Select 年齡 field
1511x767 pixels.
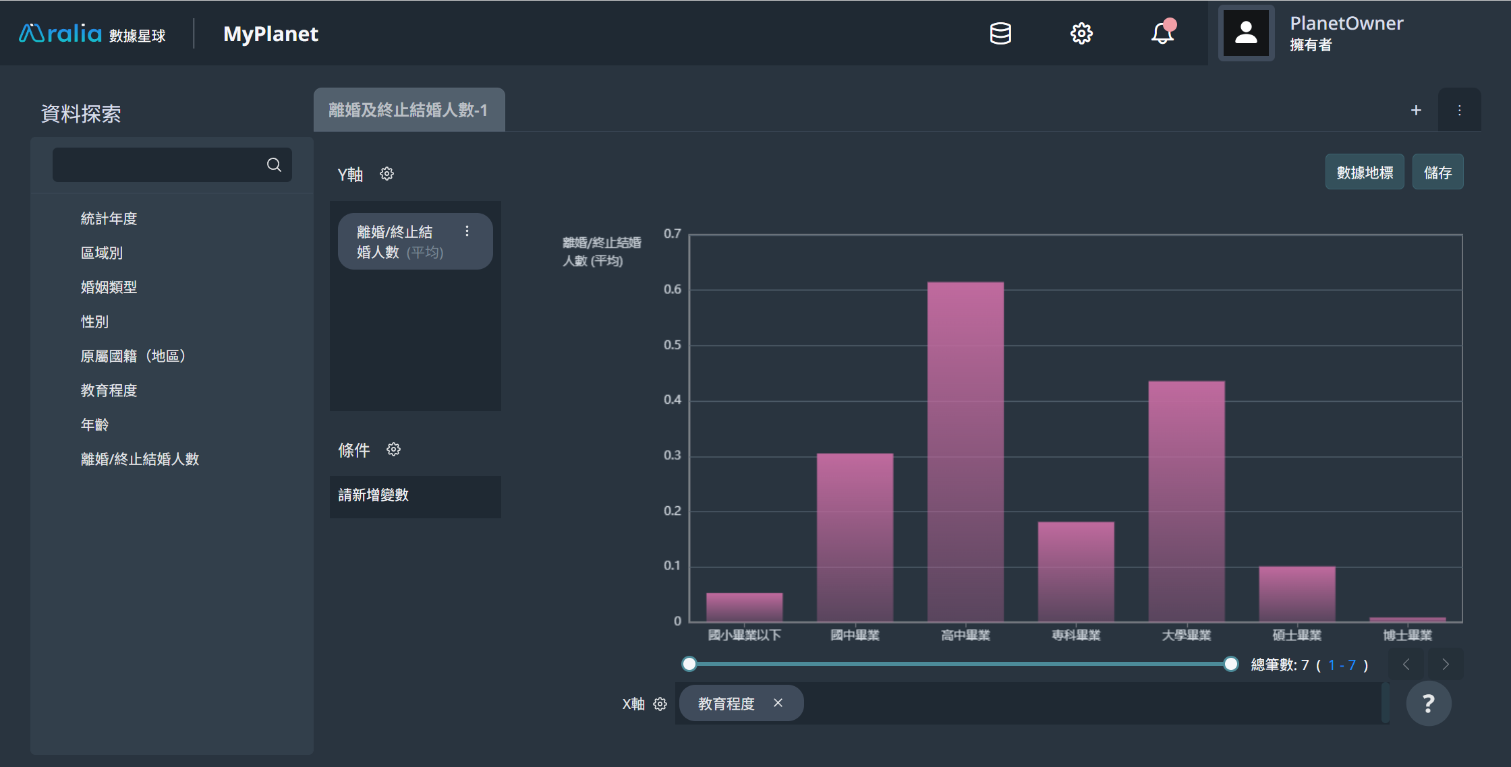pyautogui.click(x=94, y=425)
